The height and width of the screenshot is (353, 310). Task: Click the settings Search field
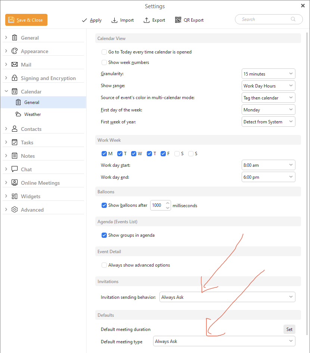pos(265,19)
